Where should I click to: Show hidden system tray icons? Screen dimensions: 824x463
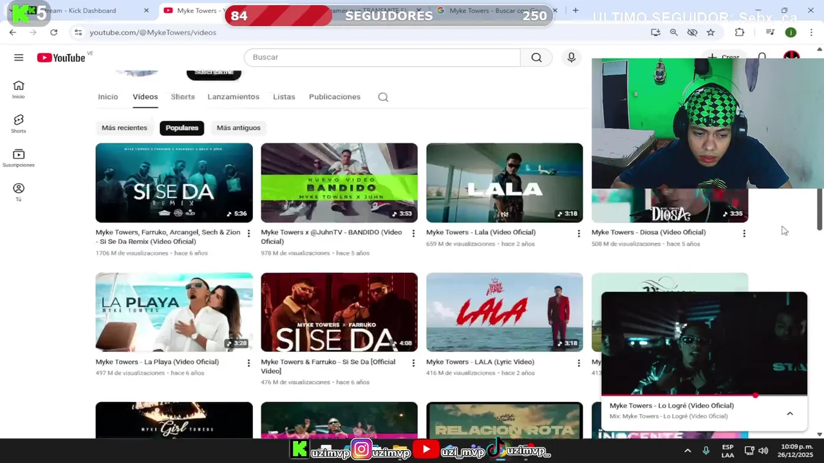688,450
